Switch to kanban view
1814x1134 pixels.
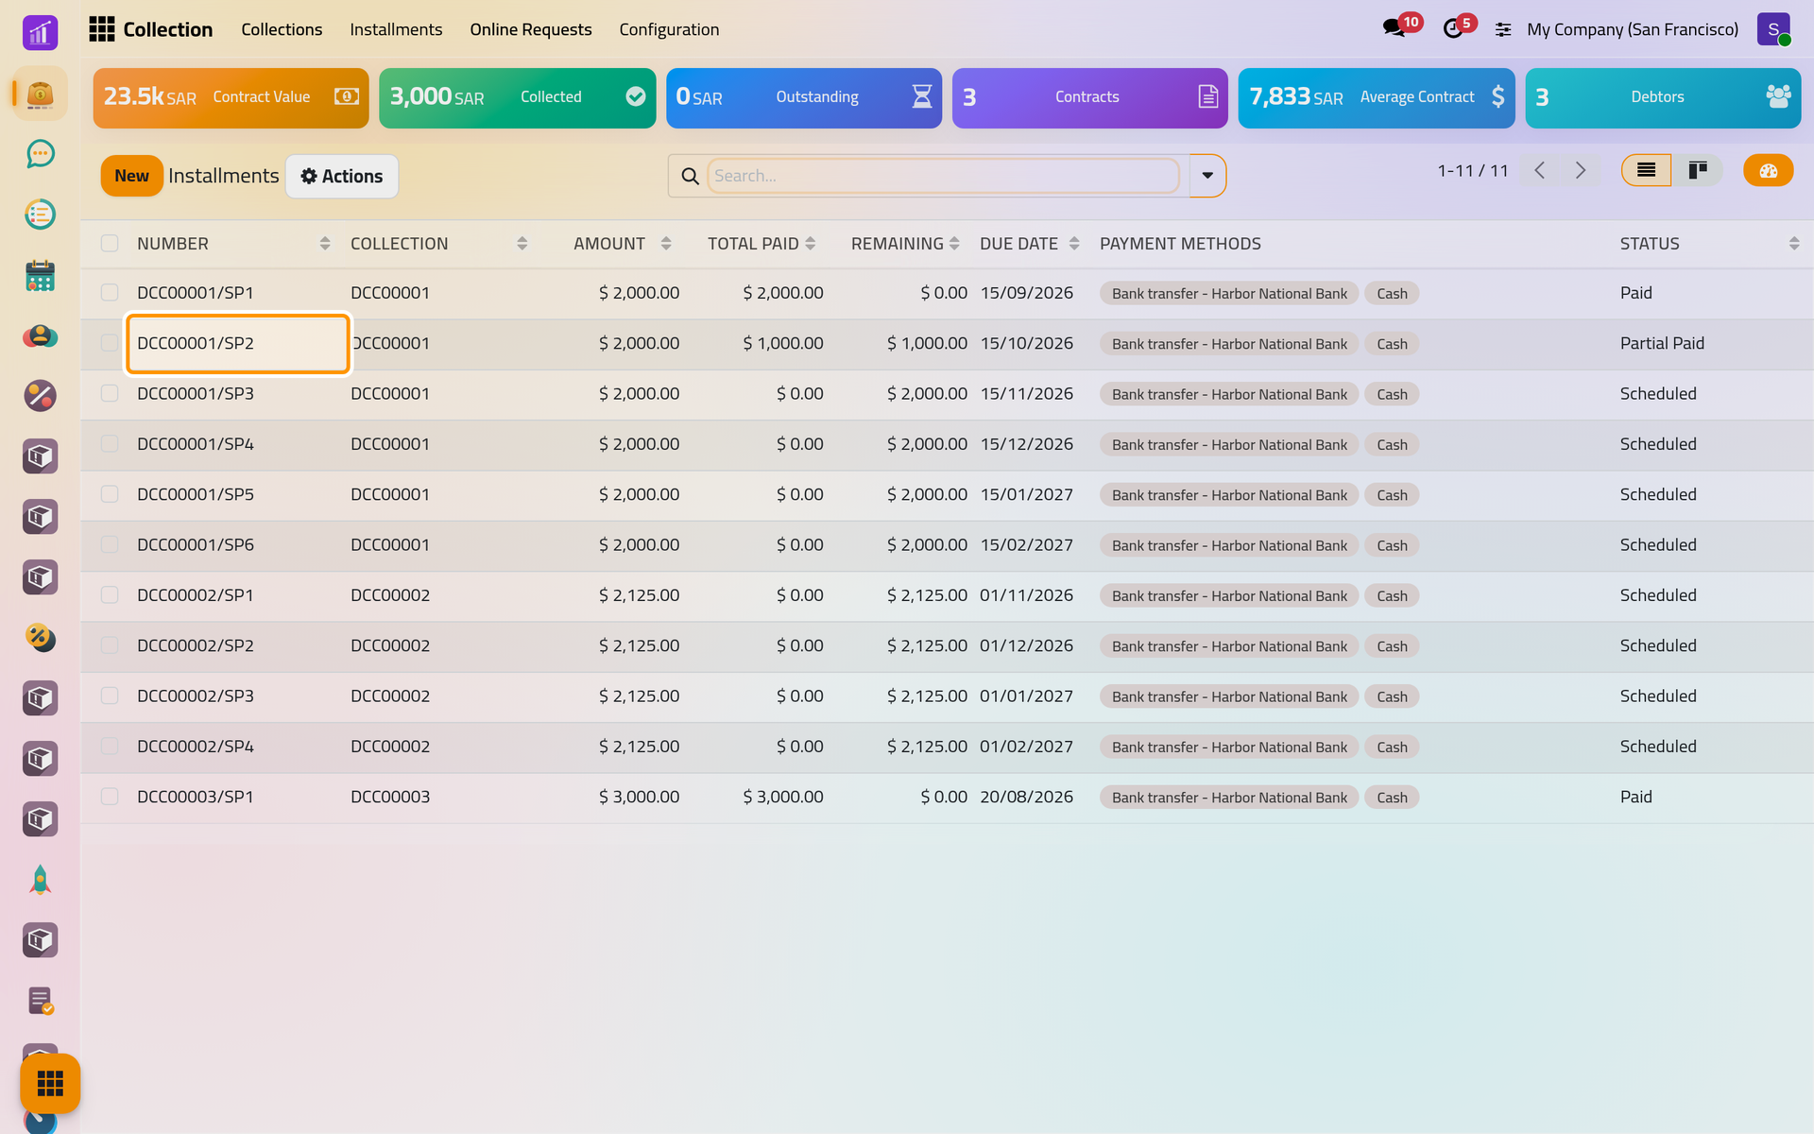point(1698,170)
